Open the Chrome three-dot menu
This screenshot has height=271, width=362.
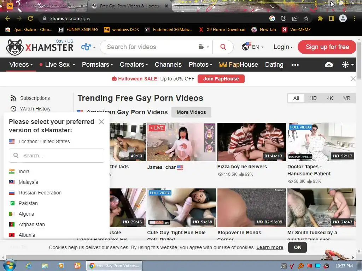click(354, 18)
